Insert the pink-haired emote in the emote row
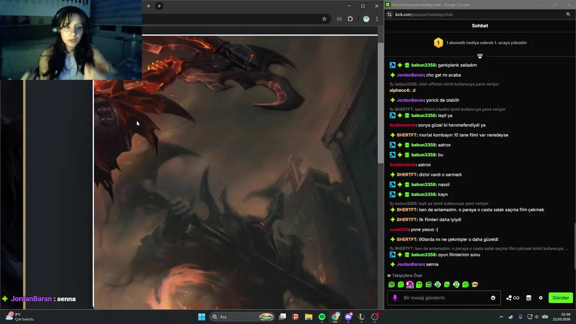576x324 pixels. pyautogui.click(x=410, y=284)
